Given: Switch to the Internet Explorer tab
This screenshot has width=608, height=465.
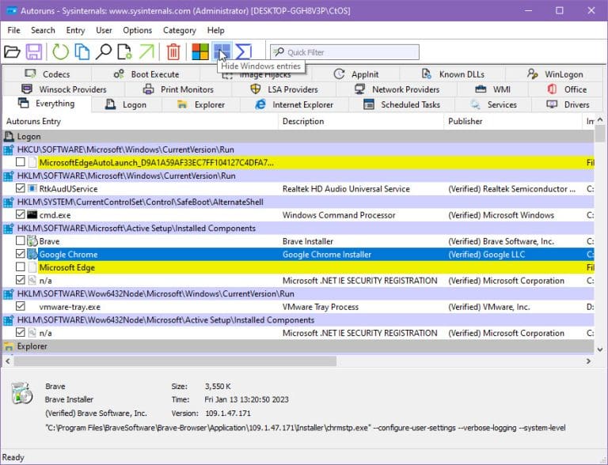Looking at the screenshot, I should pyautogui.click(x=294, y=104).
